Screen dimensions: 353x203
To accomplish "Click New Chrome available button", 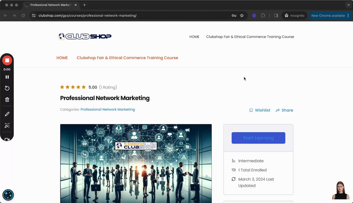I will [x=330, y=15].
